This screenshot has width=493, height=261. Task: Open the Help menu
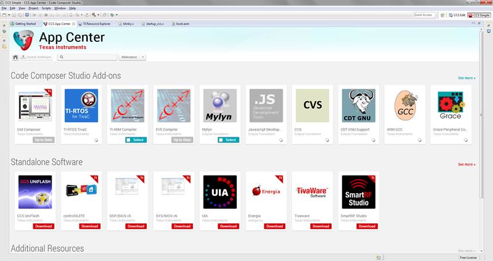(72, 8)
